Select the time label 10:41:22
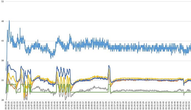Viewport: 191px width, 110px height. pyautogui.click(x=14, y=106)
